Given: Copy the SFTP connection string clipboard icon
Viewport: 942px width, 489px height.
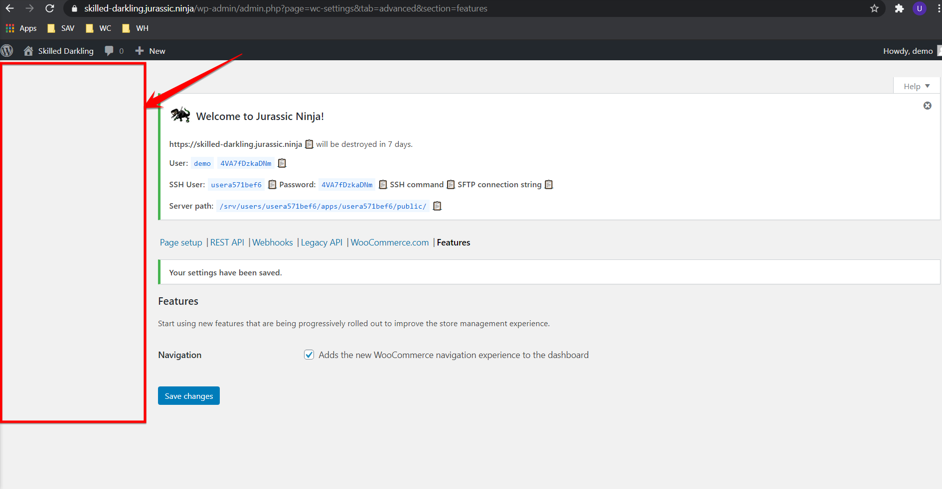Looking at the screenshot, I should point(549,184).
